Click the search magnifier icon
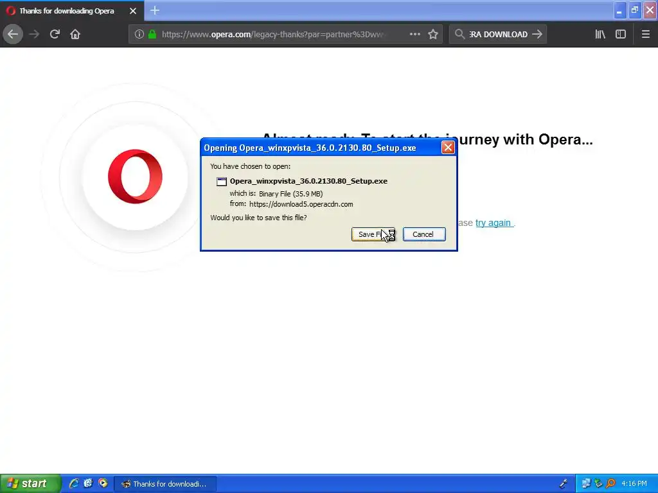 tap(459, 35)
